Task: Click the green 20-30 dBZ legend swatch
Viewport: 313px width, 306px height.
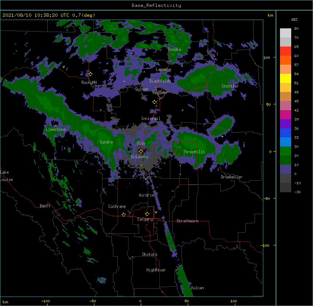Action: (x=285, y=151)
